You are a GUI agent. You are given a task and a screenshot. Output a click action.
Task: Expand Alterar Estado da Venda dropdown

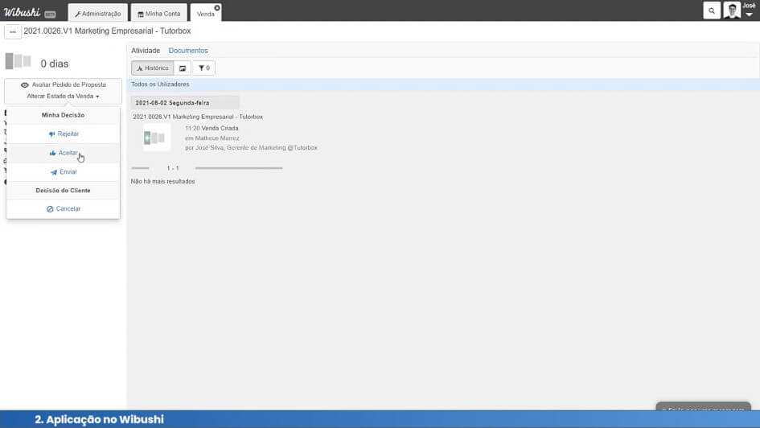coord(63,96)
